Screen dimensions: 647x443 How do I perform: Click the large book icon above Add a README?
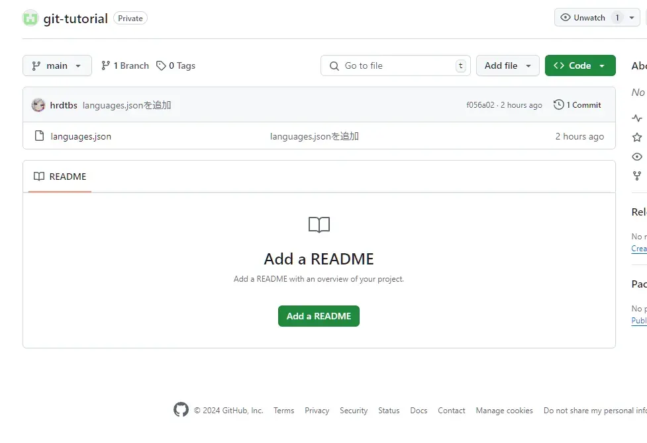pyautogui.click(x=319, y=225)
